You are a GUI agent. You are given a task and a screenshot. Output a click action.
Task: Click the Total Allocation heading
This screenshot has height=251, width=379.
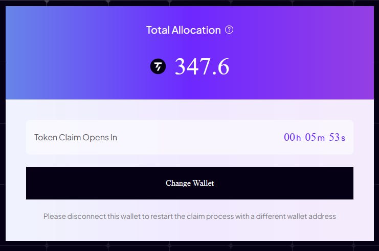click(184, 30)
